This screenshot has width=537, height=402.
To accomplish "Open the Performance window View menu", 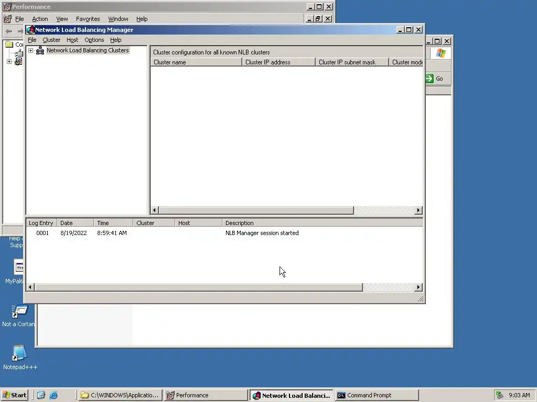I will [x=62, y=19].
